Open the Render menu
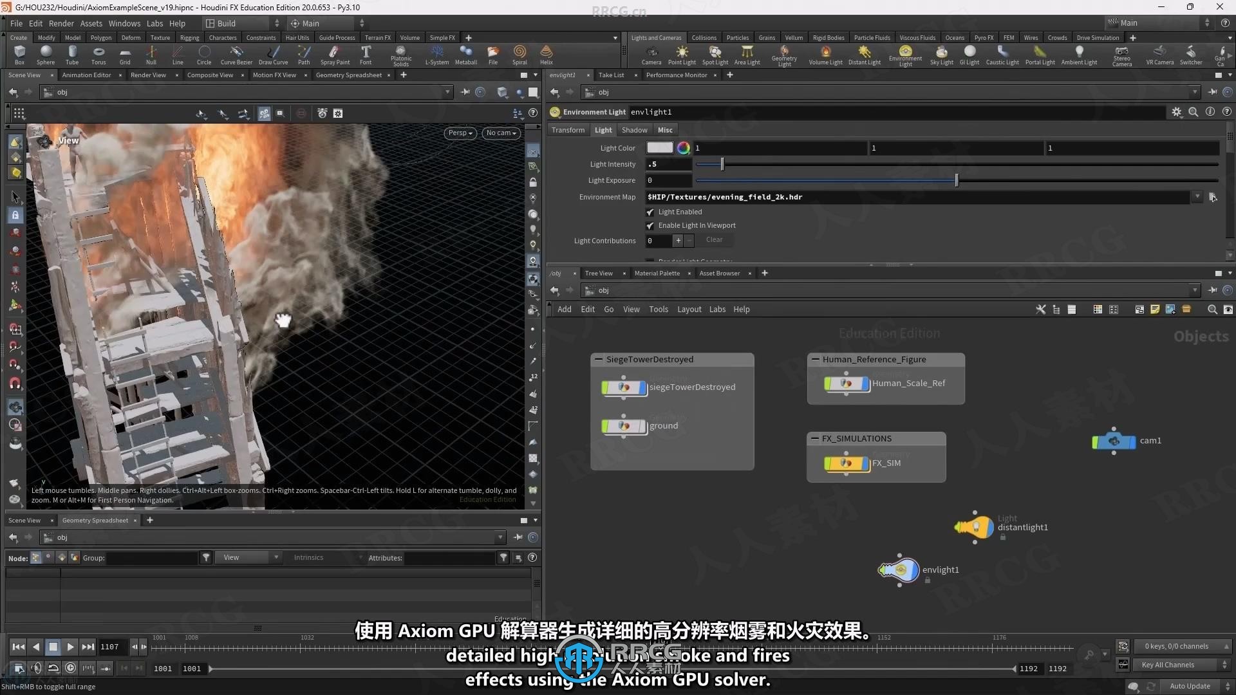This screenshot has width=1236, height=695. [61, 23]
